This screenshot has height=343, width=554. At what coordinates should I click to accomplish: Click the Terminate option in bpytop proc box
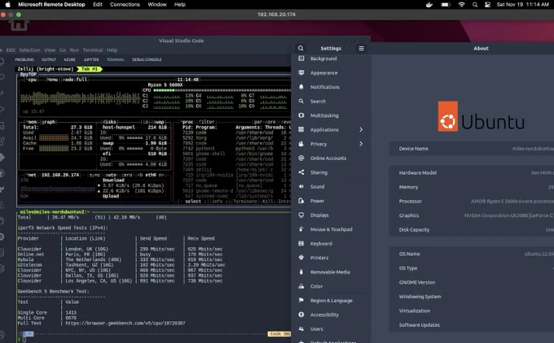click(245, 202)
